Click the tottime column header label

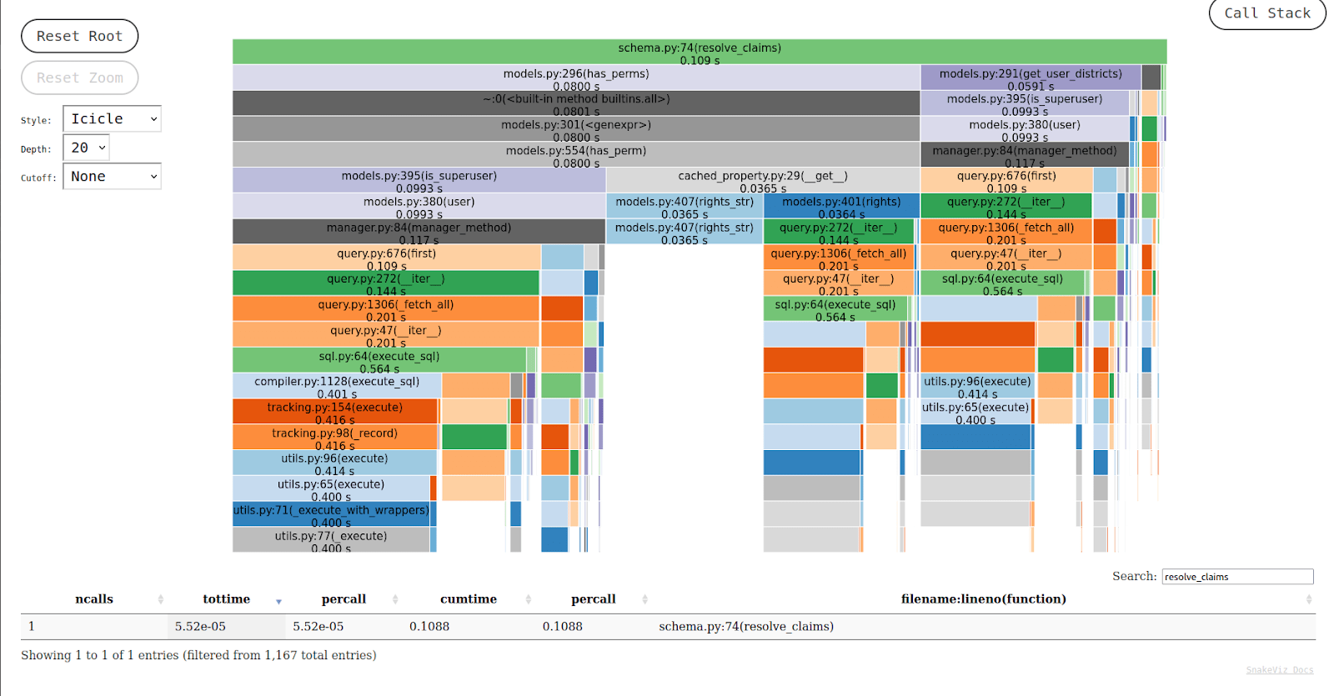[226, 599]
